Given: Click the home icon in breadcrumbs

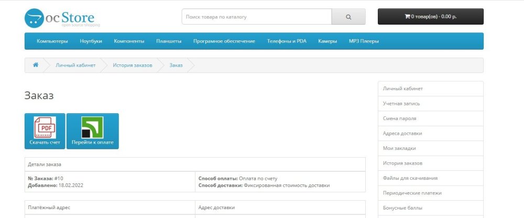Looking at the screenshot, I should click(x=36, y=65).
